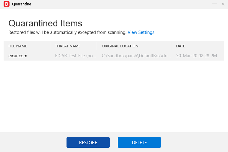Click divider between ORIGINAL LOCATION and DATE
228x152 pixels.
[171, 46]
